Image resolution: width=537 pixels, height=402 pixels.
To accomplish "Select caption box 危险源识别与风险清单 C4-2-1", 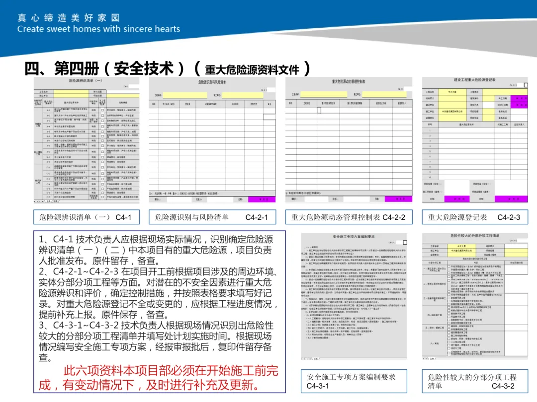I will [212, 217].
